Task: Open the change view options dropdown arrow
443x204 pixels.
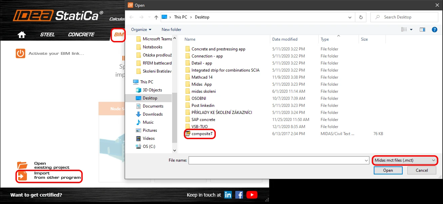Action: (x=411, y=30)
